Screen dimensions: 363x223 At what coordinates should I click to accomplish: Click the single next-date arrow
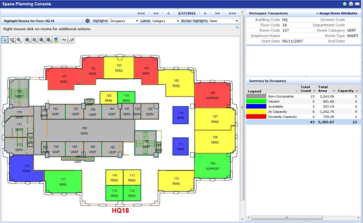[205, 13]
